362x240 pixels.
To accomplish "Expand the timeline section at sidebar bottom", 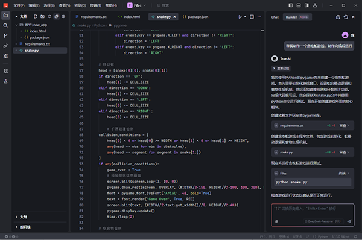I will [23, 227].
